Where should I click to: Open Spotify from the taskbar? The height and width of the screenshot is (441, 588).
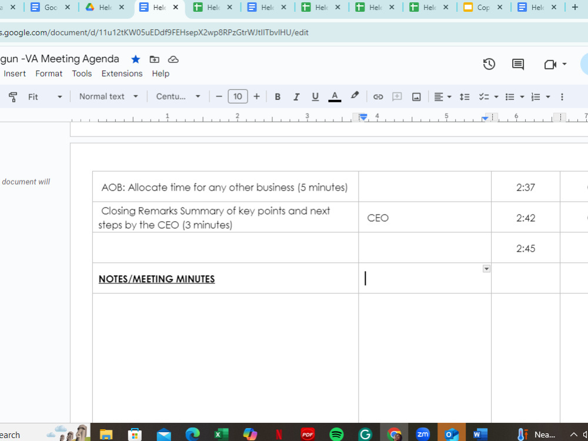click(336, 435)
